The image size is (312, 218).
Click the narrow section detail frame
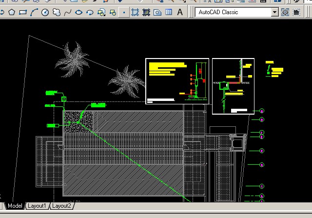point(233,86)
